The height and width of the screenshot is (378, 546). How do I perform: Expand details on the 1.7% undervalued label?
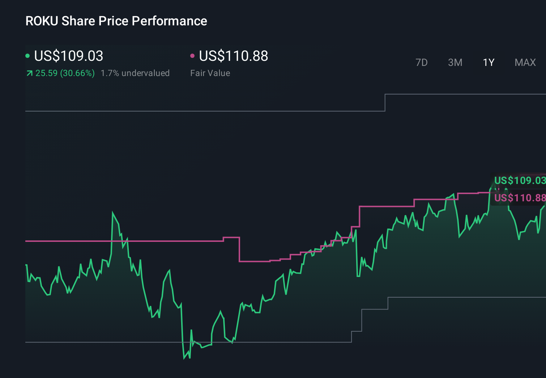coord(136,73)
